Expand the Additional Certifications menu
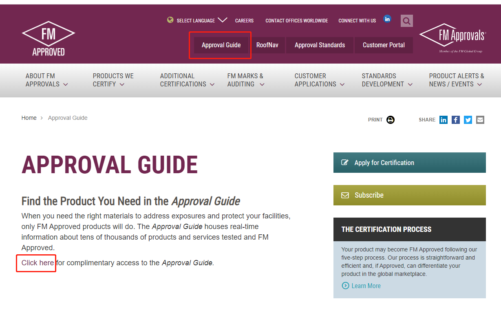This screenshot has height=315, width=501. (187, 80)
